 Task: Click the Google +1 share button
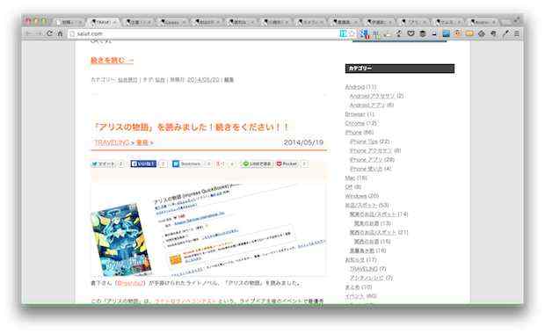click(220, 163)
